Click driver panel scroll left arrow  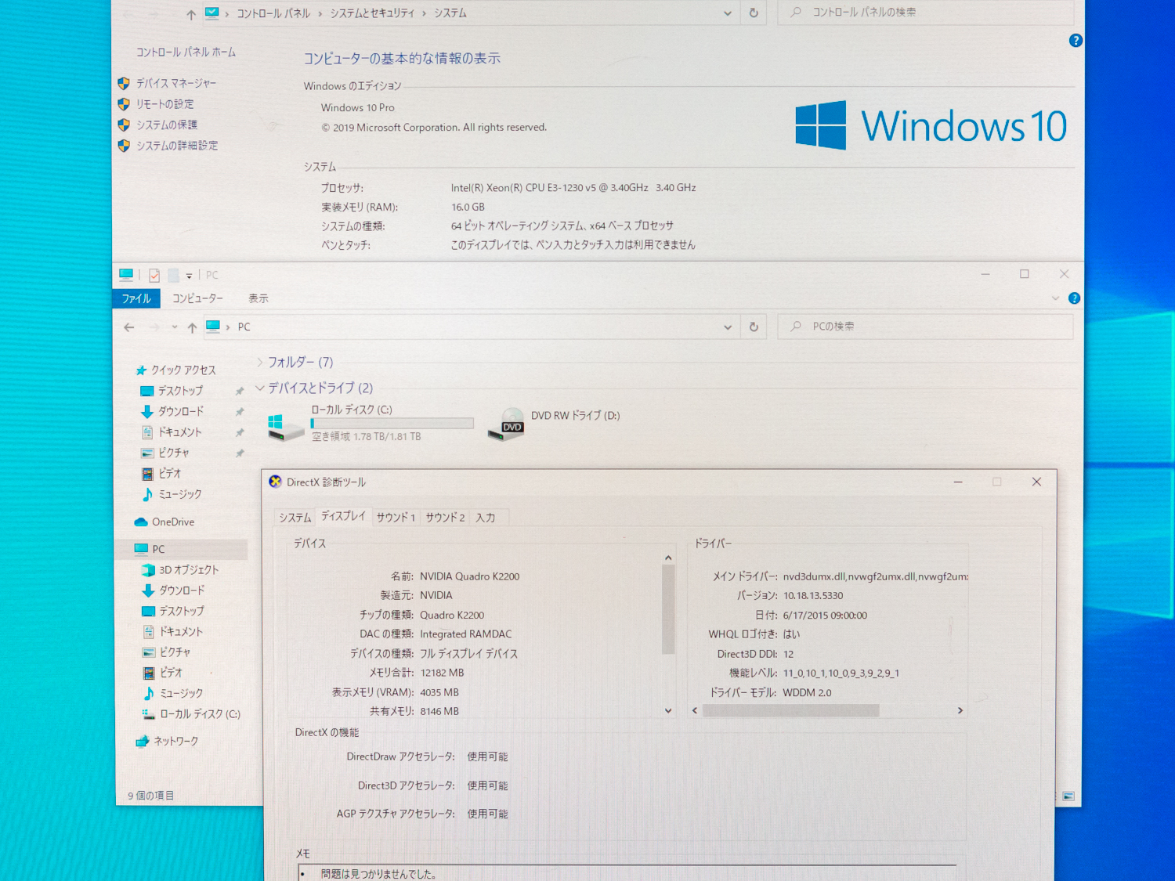(695, 710)
